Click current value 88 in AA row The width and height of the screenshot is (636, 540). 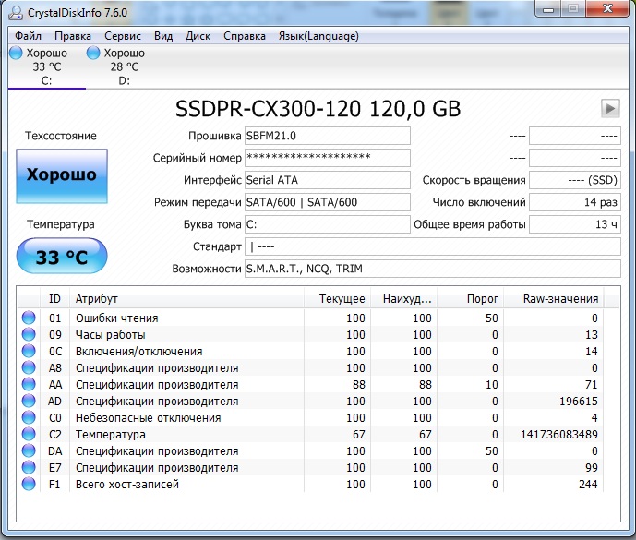358,384
